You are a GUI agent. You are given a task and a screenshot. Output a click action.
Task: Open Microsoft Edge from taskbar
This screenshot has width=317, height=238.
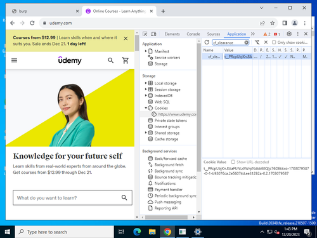tap(137, 232)
